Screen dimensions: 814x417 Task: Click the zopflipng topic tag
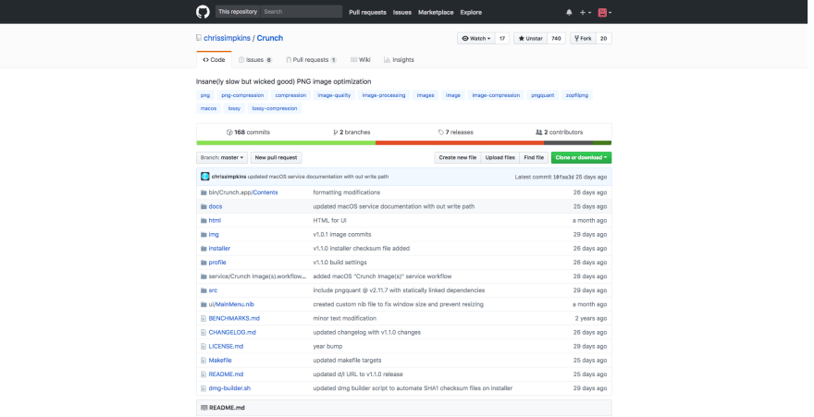[x=577, y=95]
